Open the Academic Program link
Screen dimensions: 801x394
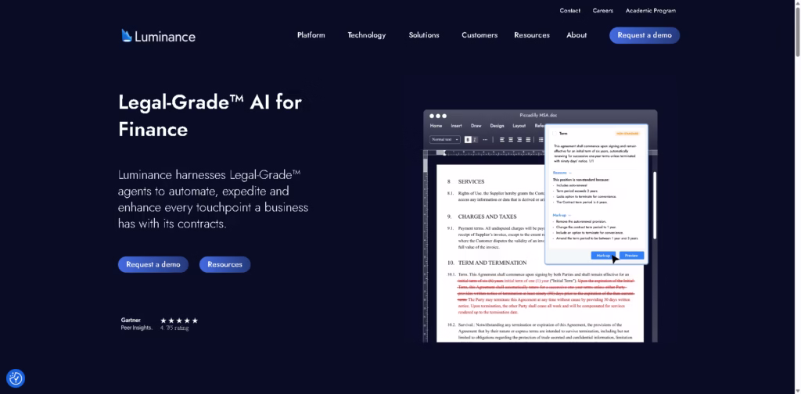[651, 10]
